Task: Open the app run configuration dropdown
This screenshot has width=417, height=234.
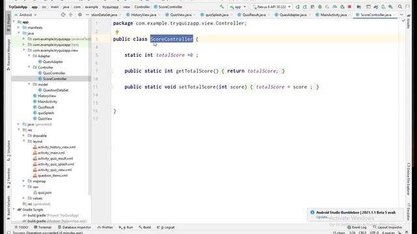Action: [238, 7]
